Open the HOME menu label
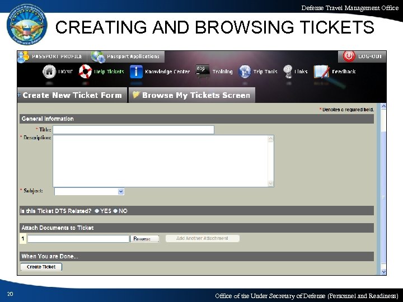 coord(65,72)
